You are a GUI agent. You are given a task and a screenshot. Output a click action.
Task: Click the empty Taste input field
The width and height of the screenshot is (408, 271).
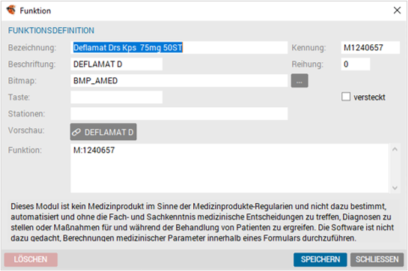(116, 97)
